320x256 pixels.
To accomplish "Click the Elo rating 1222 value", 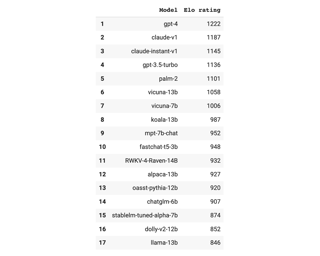I will coord(214,24).
